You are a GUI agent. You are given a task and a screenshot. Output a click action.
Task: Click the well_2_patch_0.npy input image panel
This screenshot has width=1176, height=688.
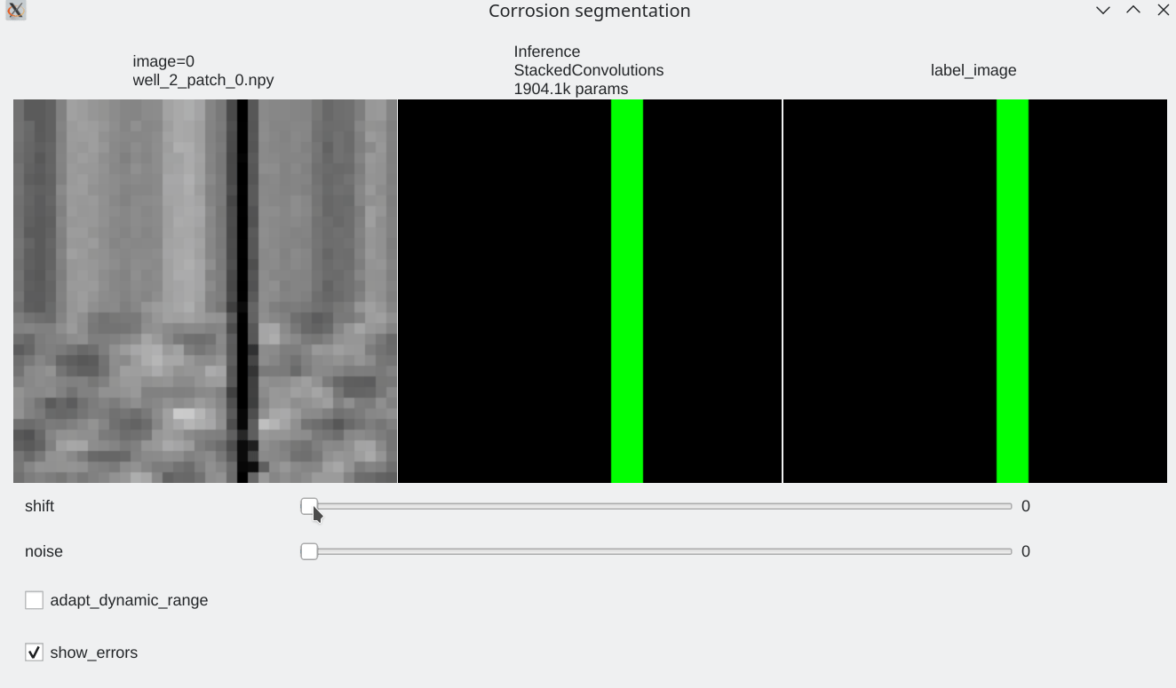click(204, 290)
